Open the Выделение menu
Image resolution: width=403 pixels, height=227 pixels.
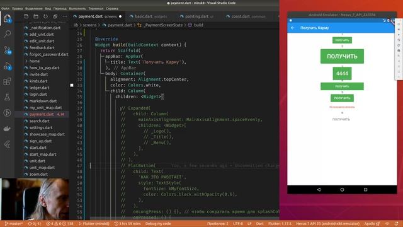(x=34, y=8)
